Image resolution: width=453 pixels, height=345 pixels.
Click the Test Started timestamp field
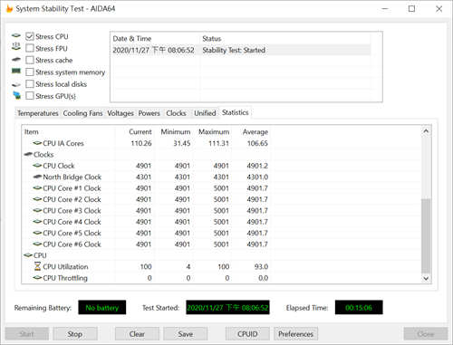[x=227, y=308]
